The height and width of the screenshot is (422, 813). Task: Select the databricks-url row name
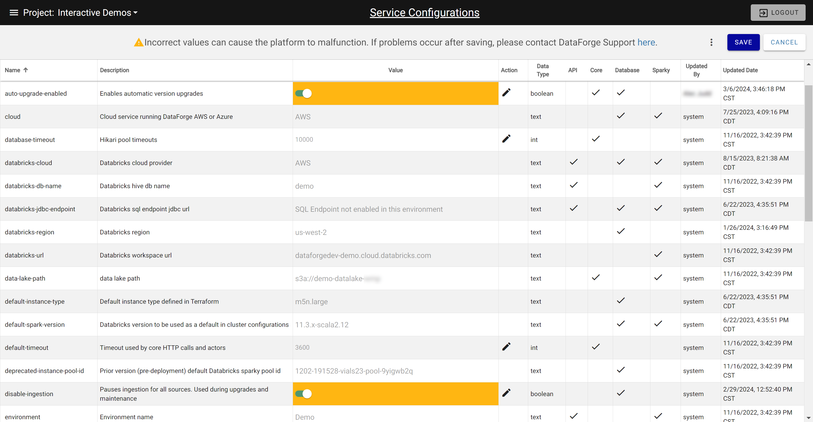(x=24, y=255)
